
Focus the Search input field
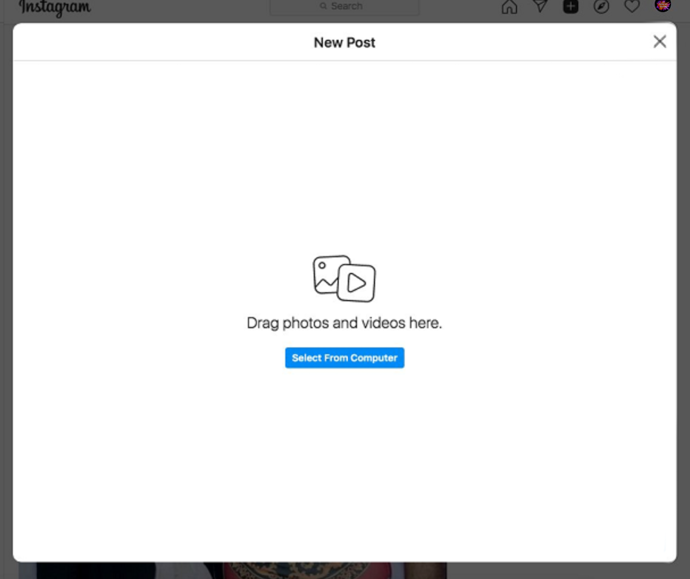coord(344,7)
